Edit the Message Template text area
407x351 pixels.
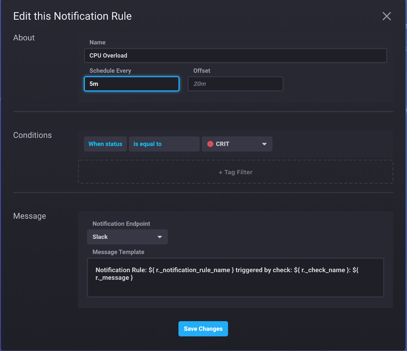pyautogui.click(x=235, y=278)
